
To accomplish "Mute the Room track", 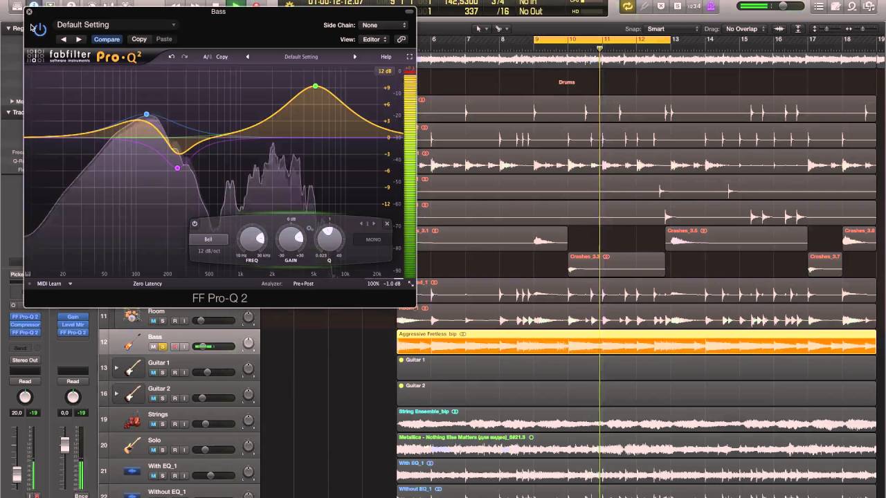I will (x=154, y=321).
